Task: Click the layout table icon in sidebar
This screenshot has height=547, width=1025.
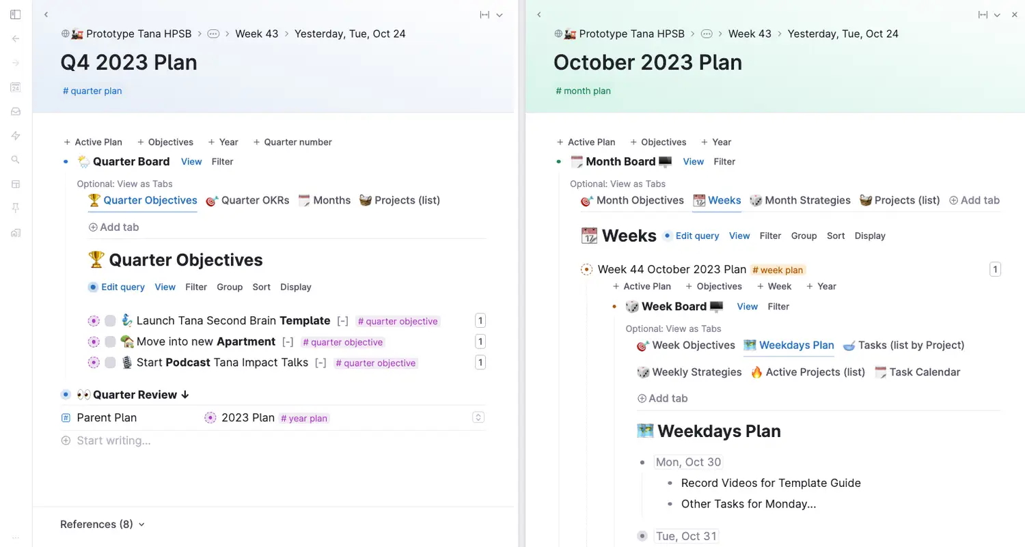Action: (x=16, y=184)
